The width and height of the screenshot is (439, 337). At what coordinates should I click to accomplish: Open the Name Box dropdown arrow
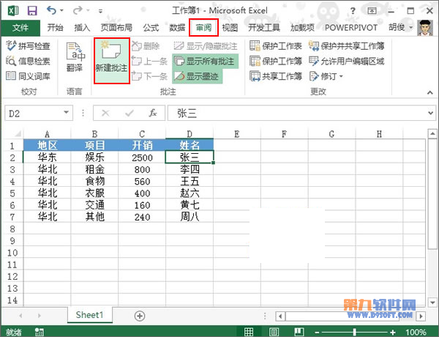tap(67, 112)
